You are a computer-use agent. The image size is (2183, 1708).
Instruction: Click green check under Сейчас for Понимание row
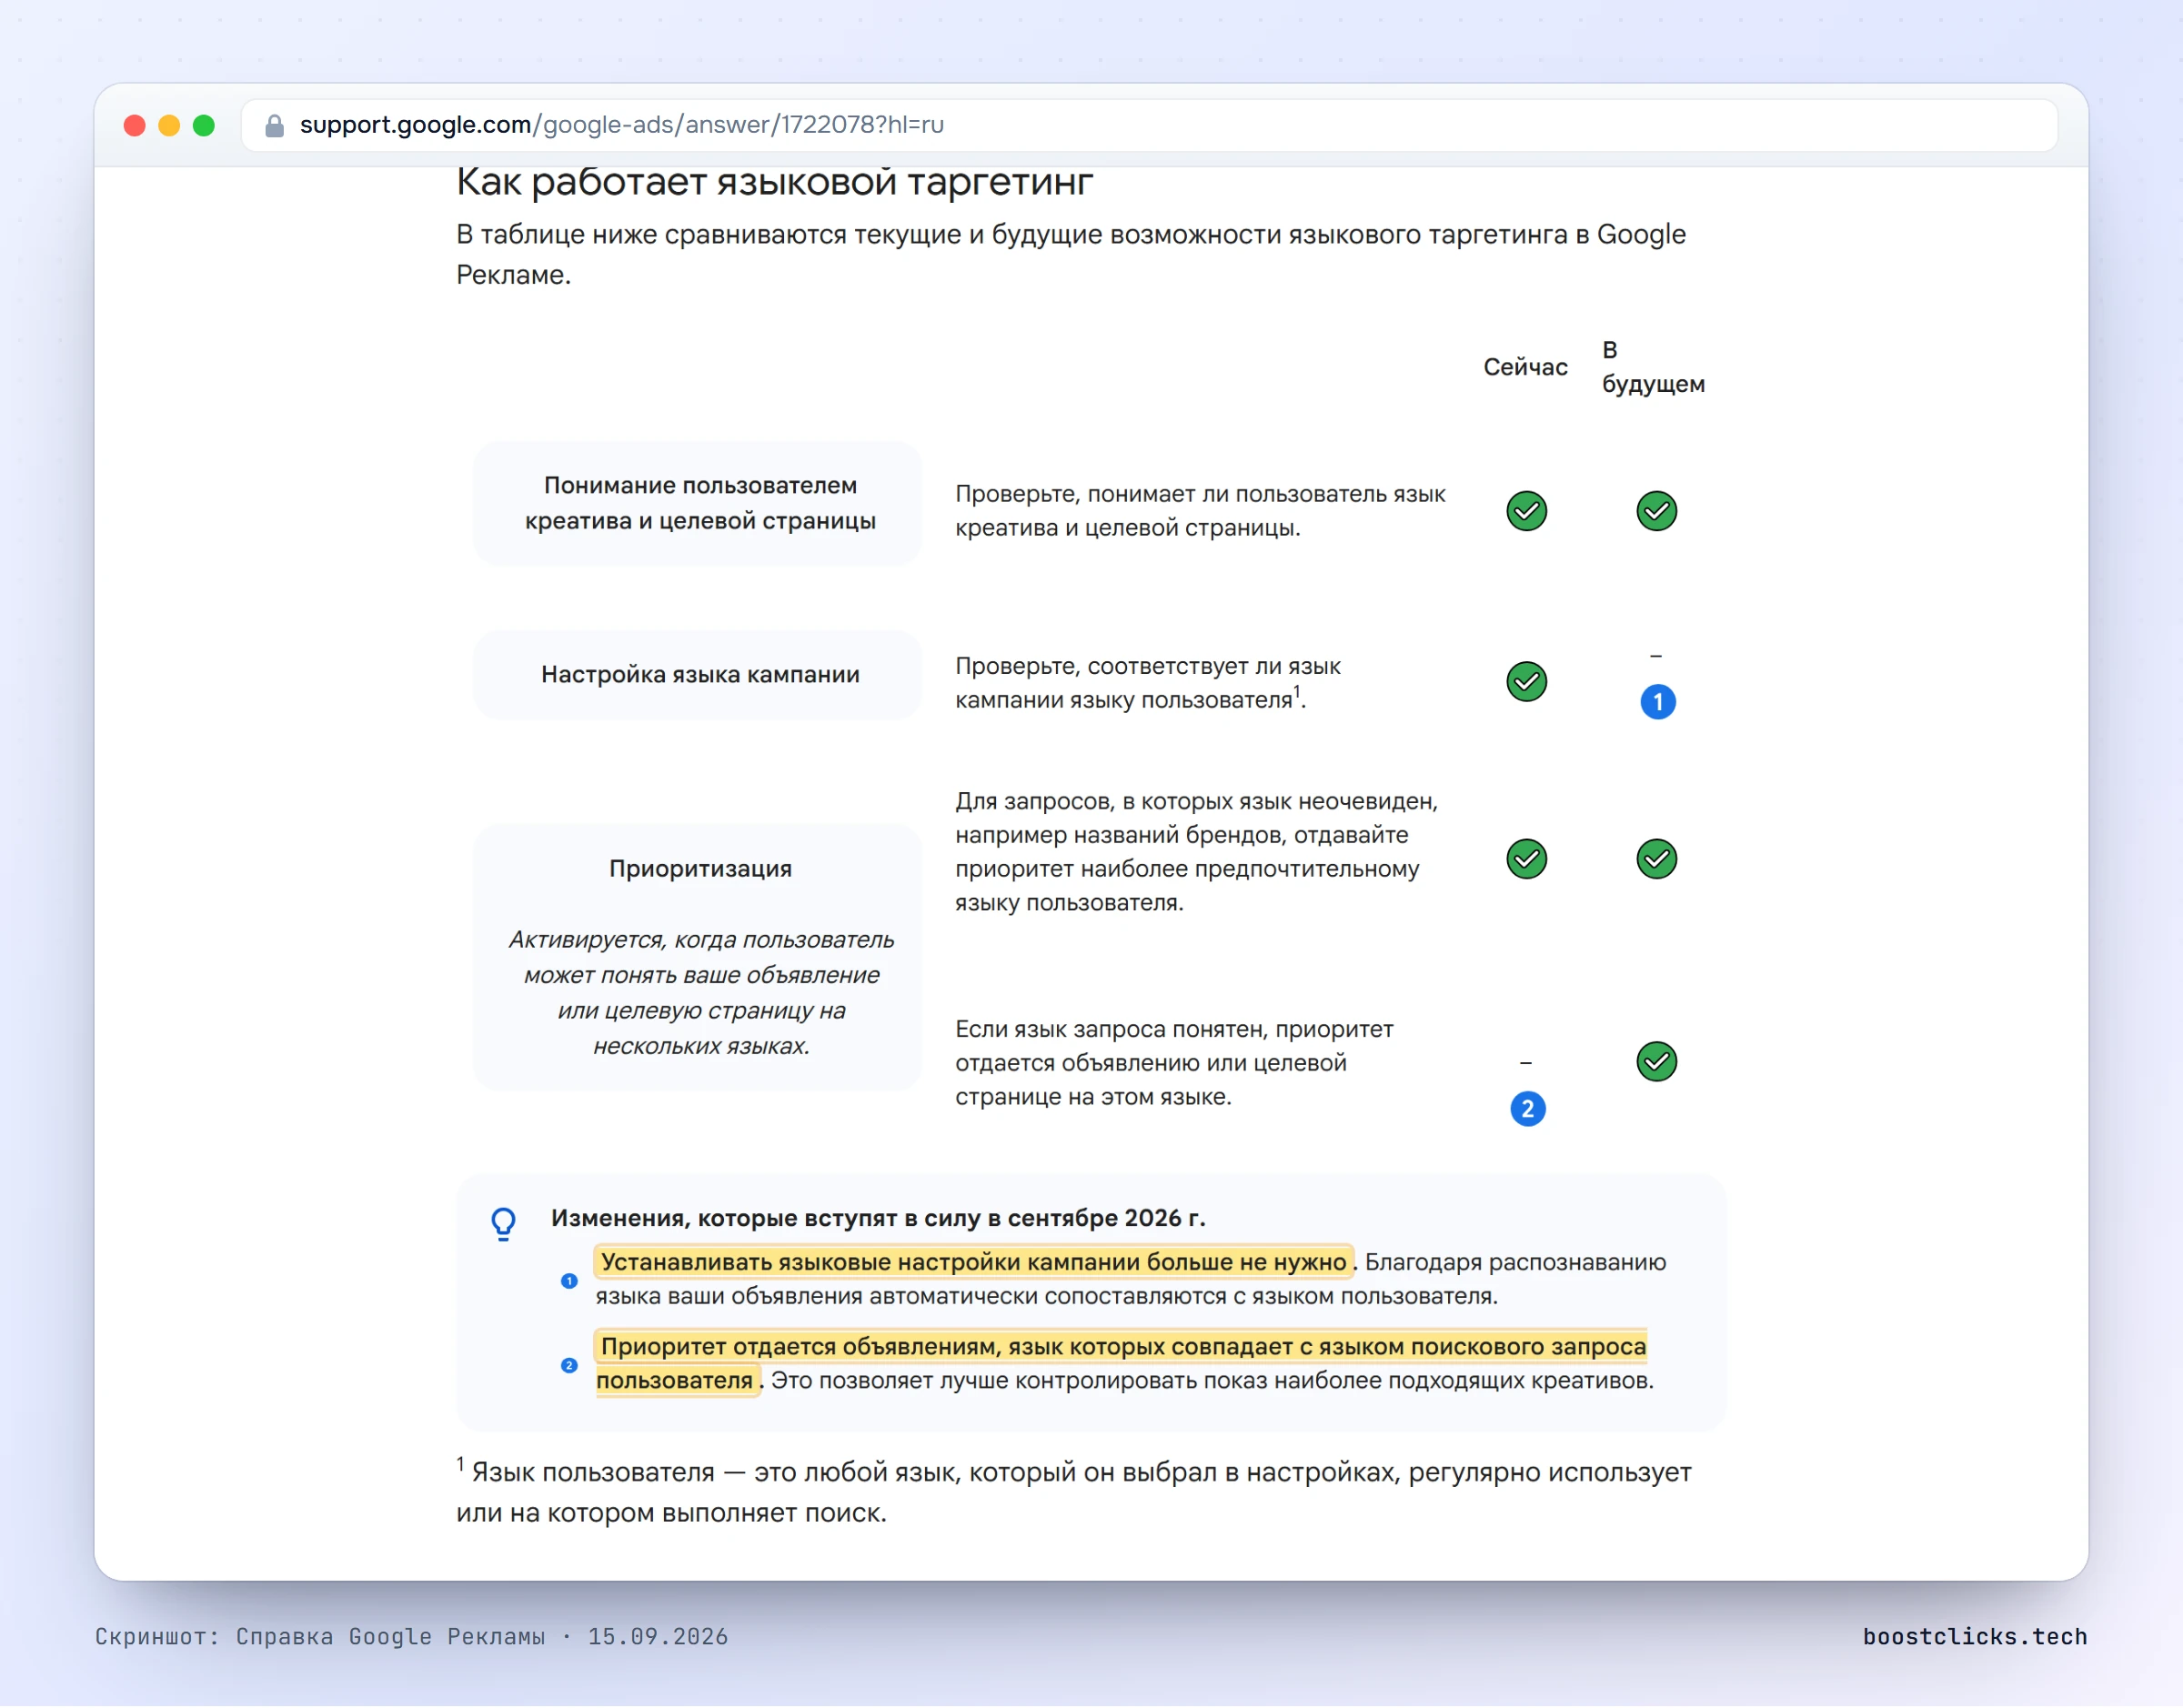click(x=1527, y=511)
